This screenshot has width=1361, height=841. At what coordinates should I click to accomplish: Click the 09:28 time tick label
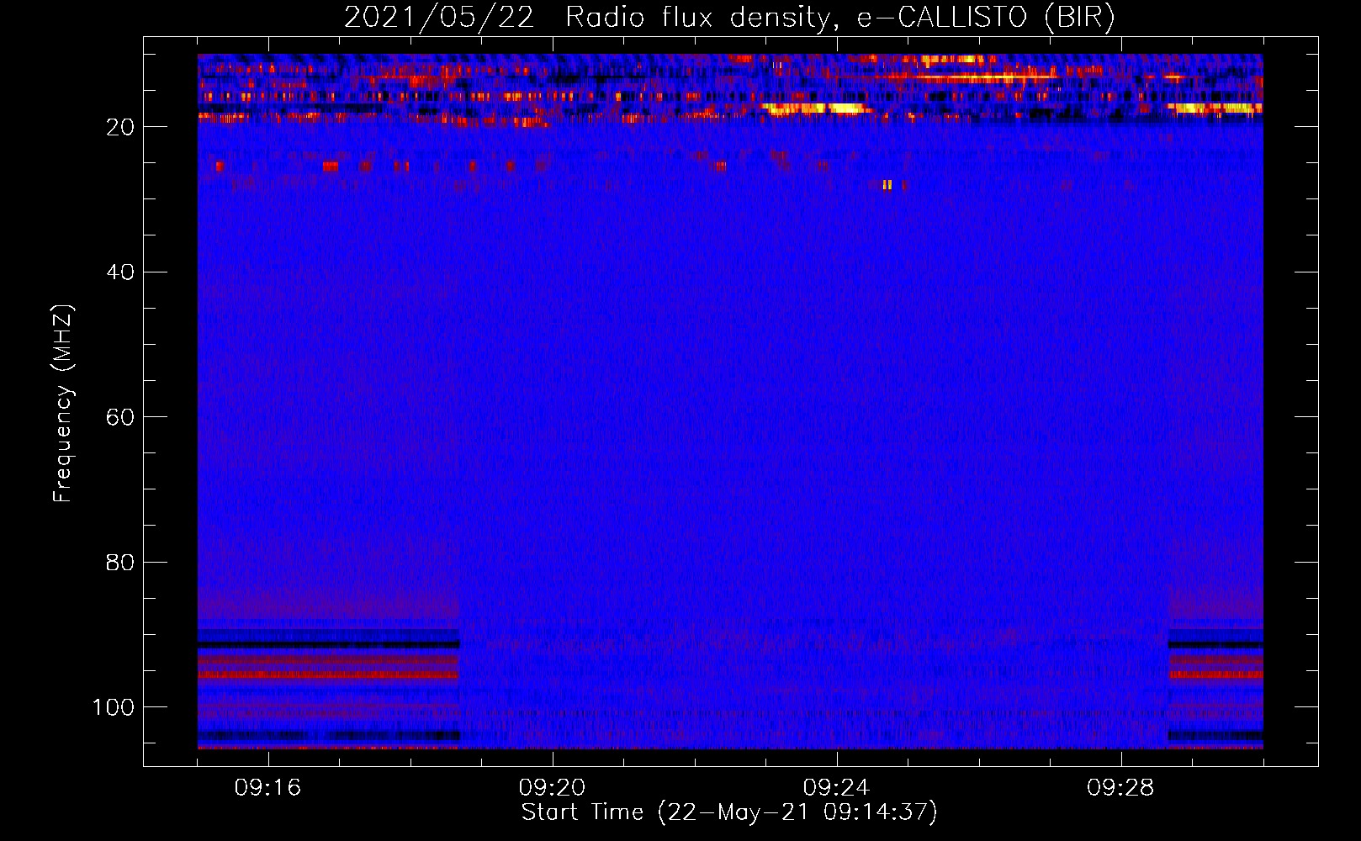point(1120,788)
